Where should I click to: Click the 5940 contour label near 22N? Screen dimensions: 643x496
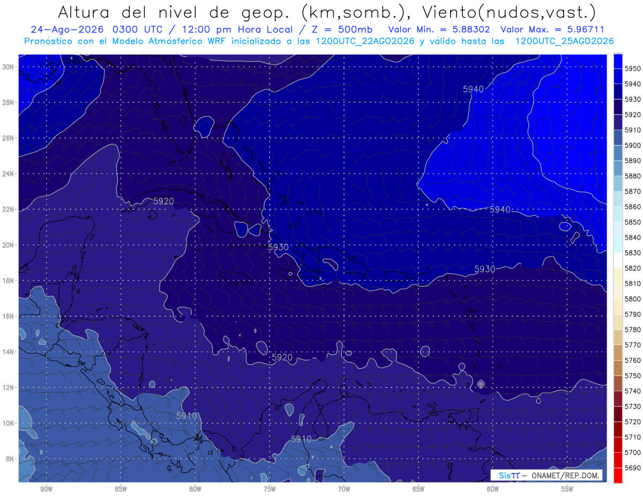coord(500,209)
